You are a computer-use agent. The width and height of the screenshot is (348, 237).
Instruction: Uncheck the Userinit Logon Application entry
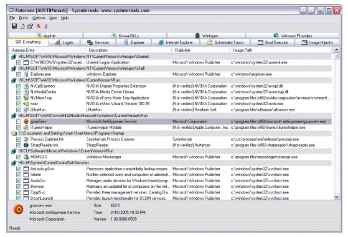pyautogui.click(x=19, y=63)
